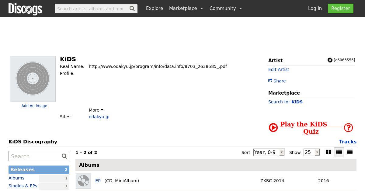Open the Explore menu
The height and width of the screenshot is (191, 365).
pyautogui.click(x=155, y=8)
